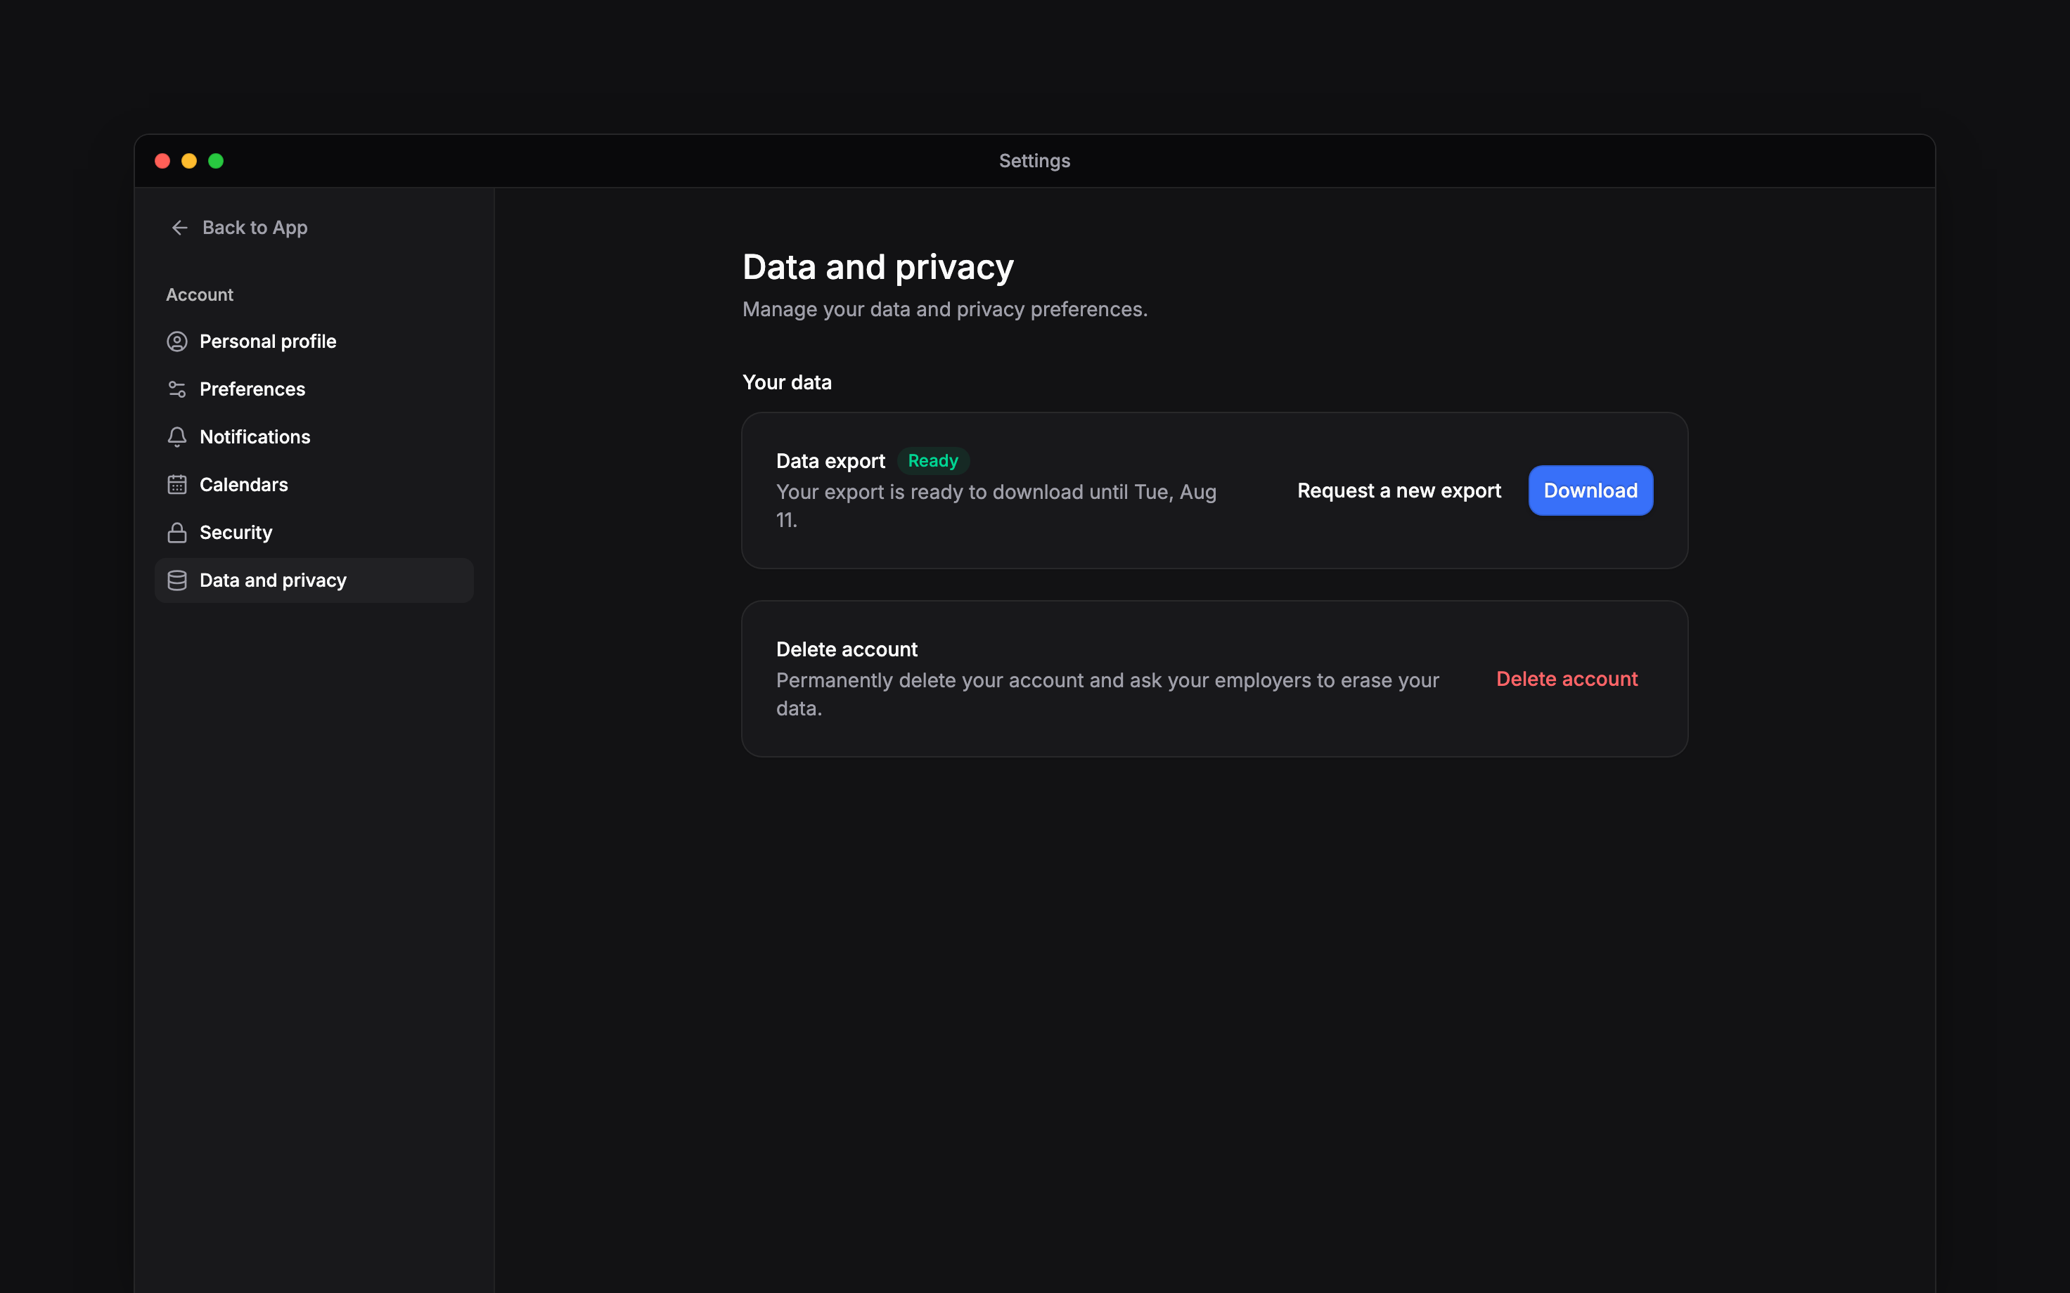Viewport: 2070px width, 1293px height.
Task: Close the Settings window with the red button
Action: [162, 161]
